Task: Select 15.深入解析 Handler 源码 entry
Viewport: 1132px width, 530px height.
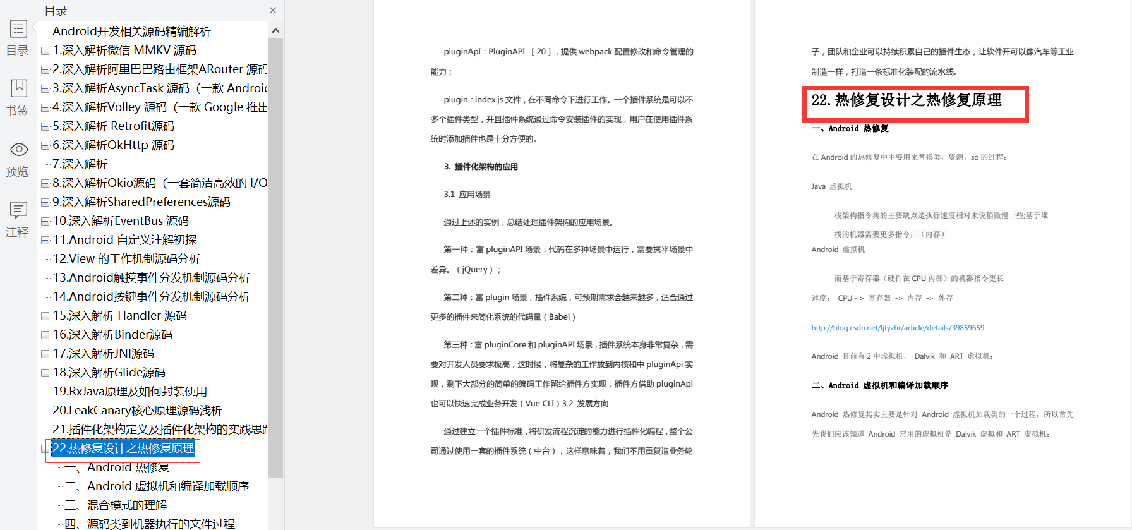Action: (120, 315)
